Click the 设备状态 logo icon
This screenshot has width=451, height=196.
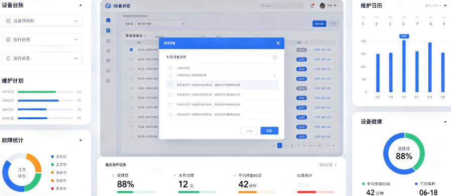108,6
